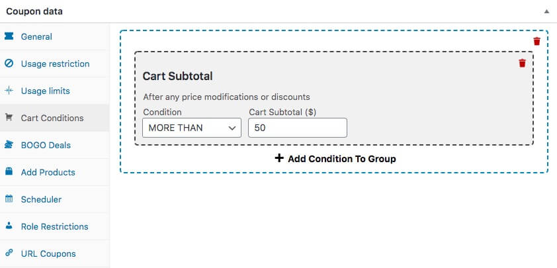Click the Cart Conditions cart icon

tap(9, 118)
